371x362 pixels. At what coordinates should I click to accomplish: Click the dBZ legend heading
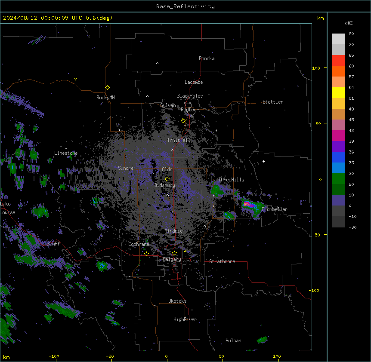[349, 23]
